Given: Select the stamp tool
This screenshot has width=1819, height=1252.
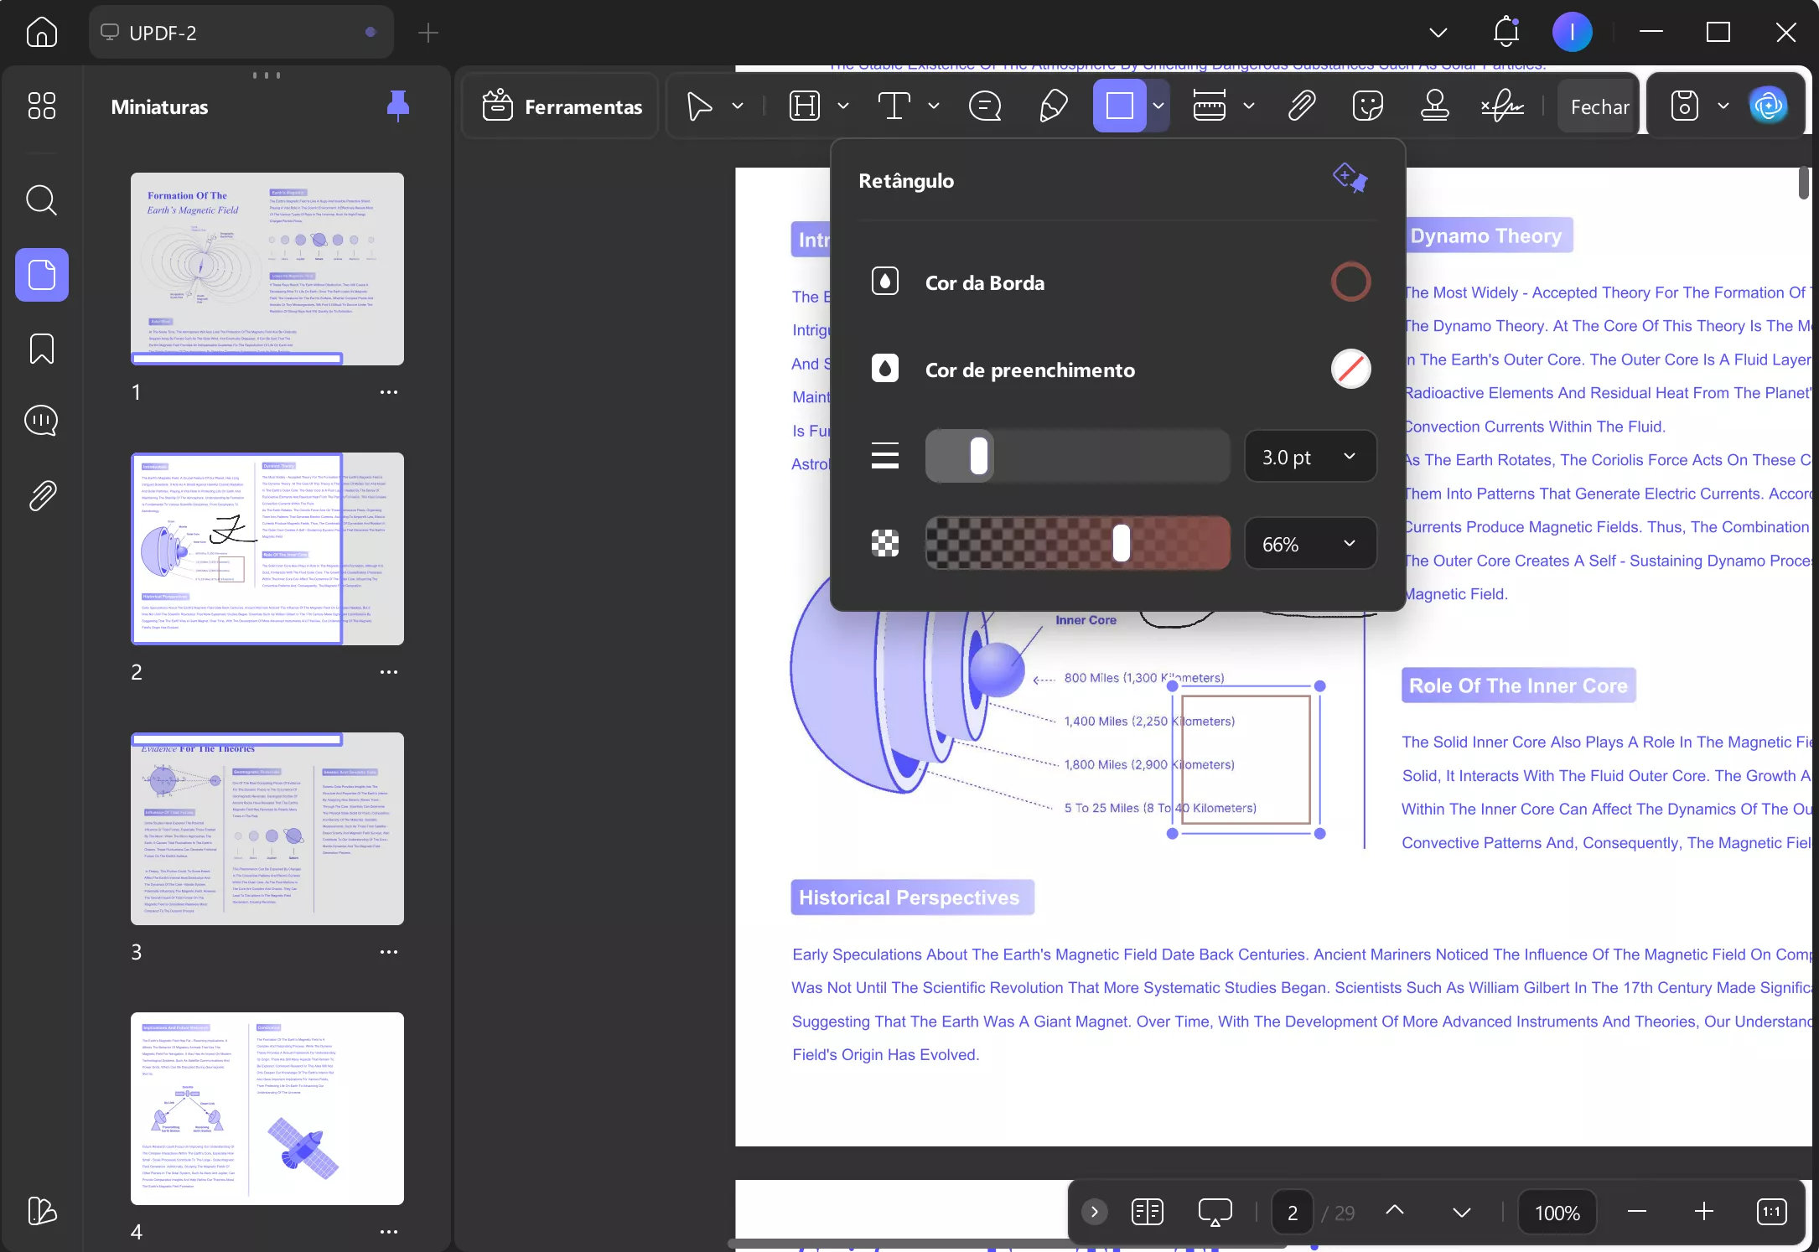Looking at the screenshot, I should pyautogui.click(x=1435, y=106).
